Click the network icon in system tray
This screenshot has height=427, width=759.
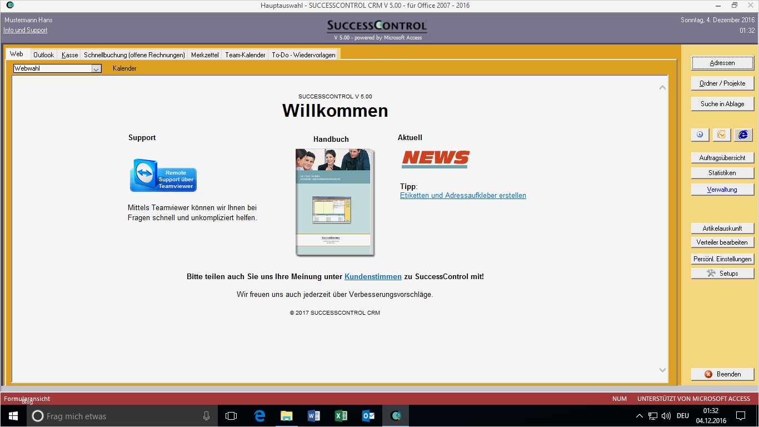(653, 416)
